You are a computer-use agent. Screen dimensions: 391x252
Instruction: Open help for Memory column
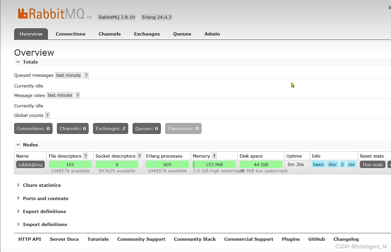click(214, 156)
